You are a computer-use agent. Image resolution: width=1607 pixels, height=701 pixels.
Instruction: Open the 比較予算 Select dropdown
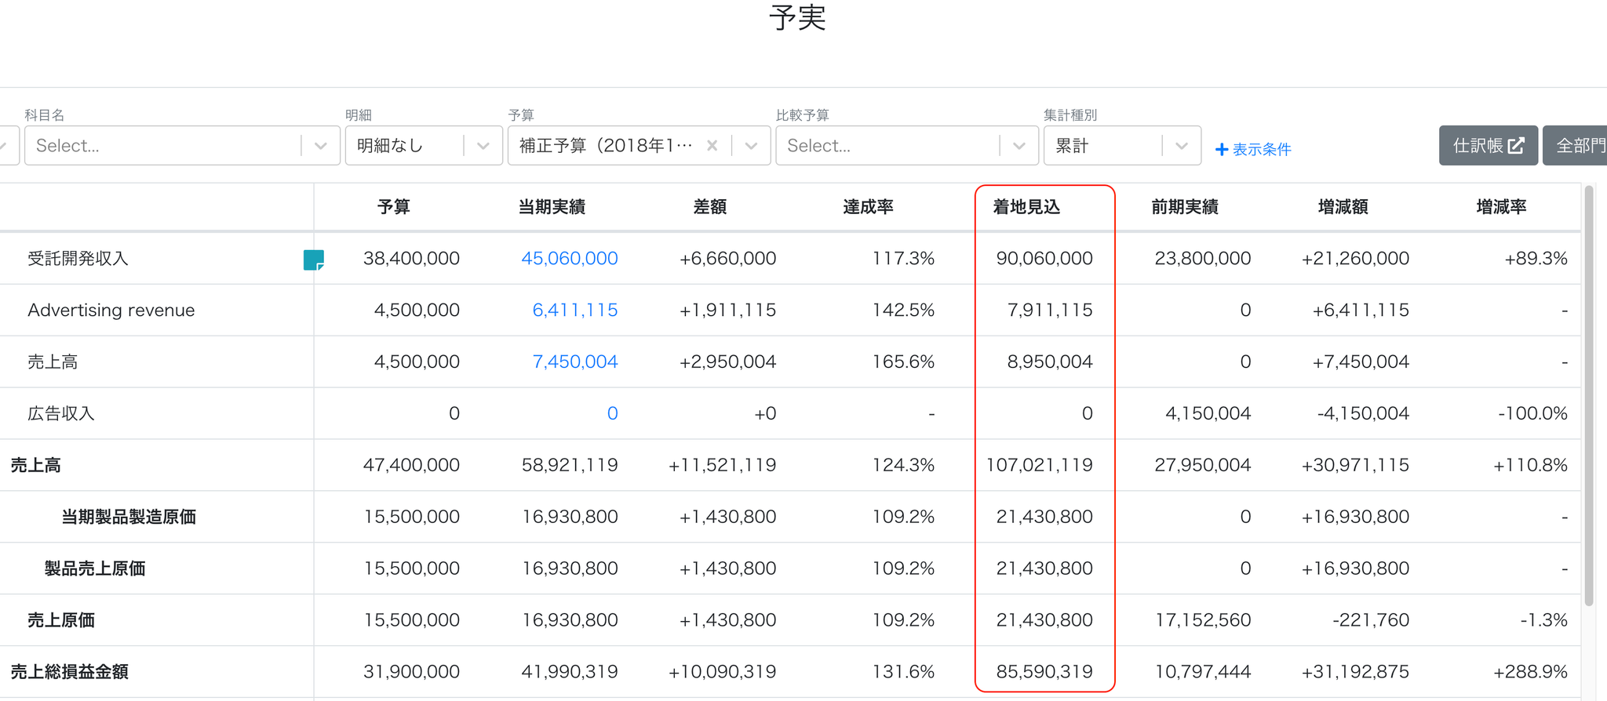pos(907,146)
